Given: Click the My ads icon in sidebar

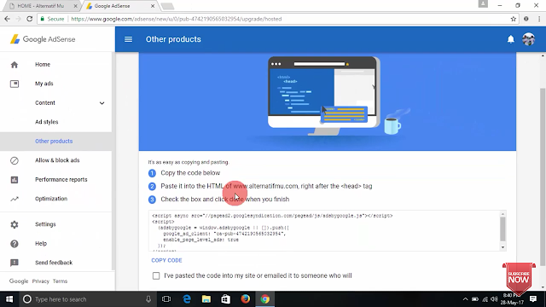Looking at the screenshot, I should [15, 84].
